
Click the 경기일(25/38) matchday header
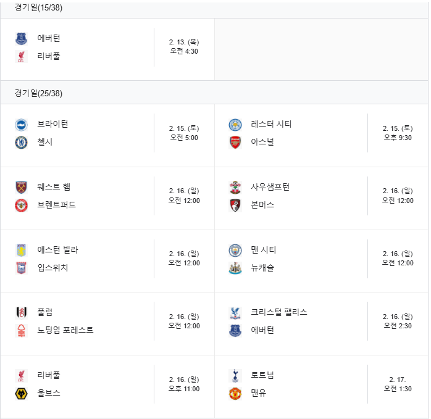(x=38, y=93)
